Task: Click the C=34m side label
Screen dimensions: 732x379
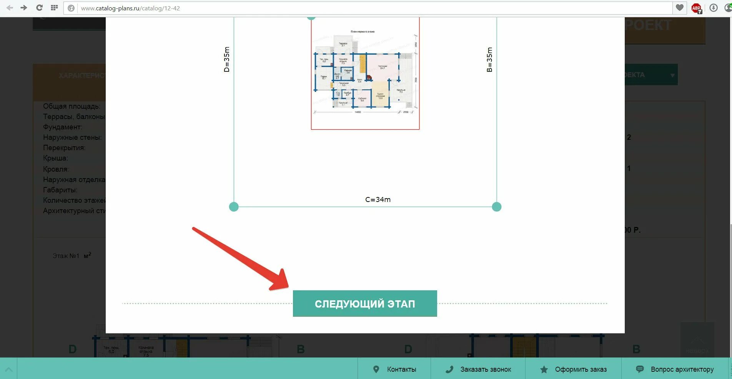Action: coord(378,200)
